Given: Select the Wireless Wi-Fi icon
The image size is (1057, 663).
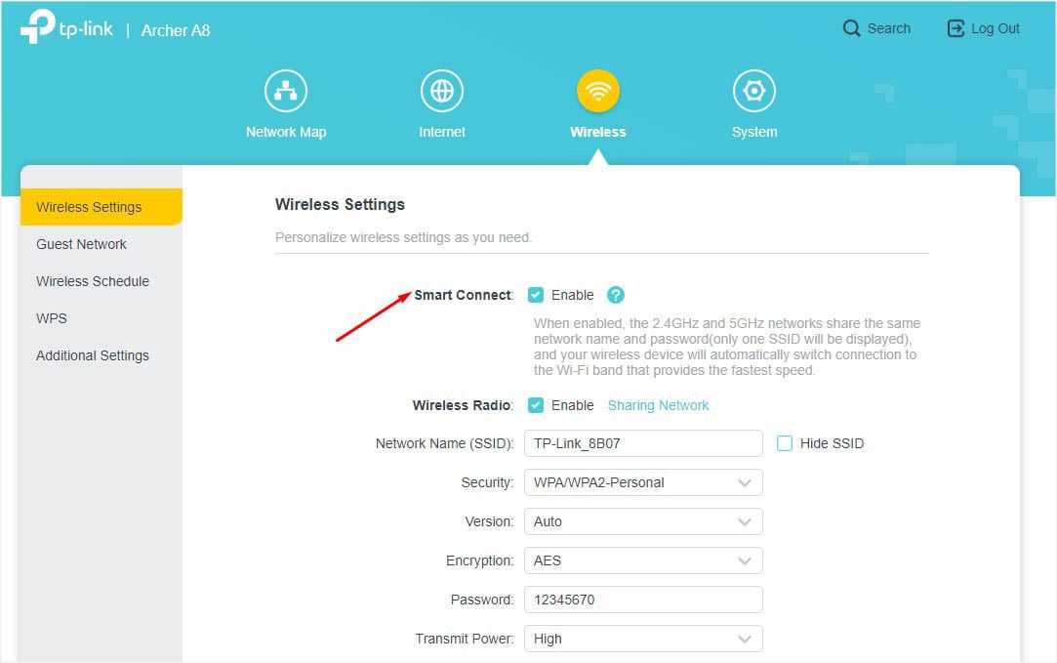Looking at the screenshot, I should (x=598, y=91).
